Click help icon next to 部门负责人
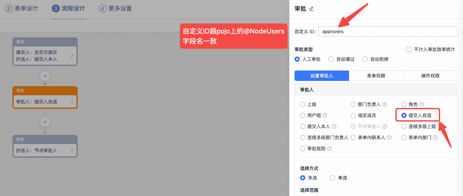Image resolution: width=463 pixels, height=196 pixels. pos(385,105)
